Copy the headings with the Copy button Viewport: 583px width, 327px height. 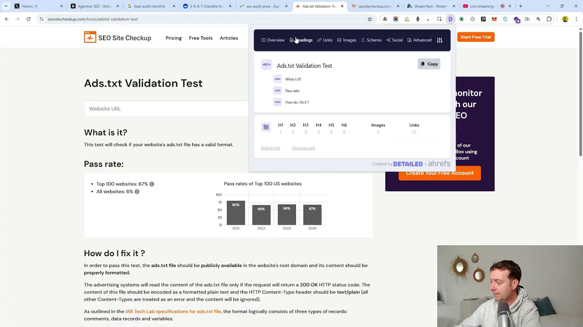[x=429, y=64]
